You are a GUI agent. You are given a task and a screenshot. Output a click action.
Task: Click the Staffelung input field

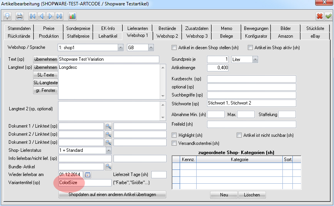coord(287,115)
